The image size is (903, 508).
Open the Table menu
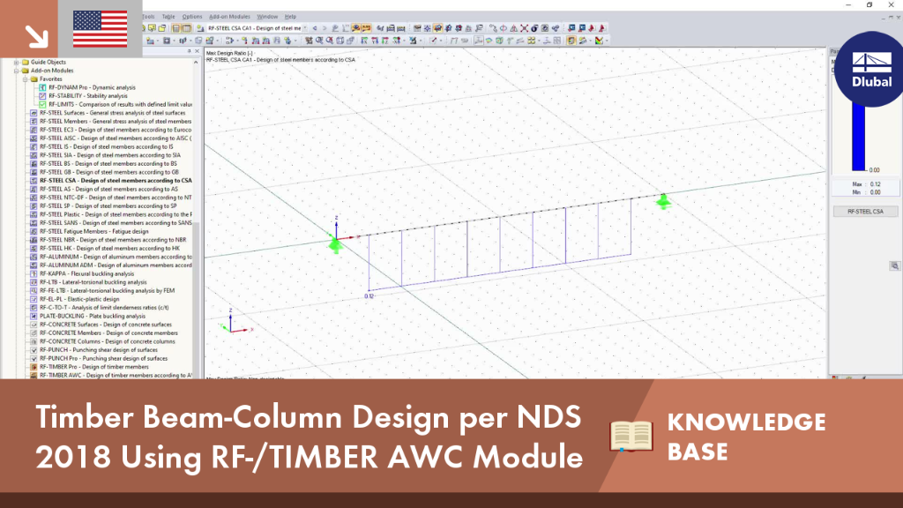pos(168,17)
